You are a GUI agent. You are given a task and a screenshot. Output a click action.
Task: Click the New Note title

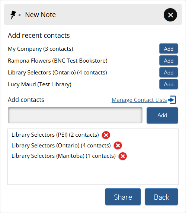(x=41, y=15)
